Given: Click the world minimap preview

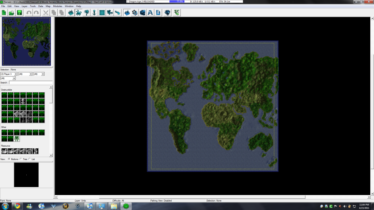Looking at the screenshot, I should click(26, 42).
